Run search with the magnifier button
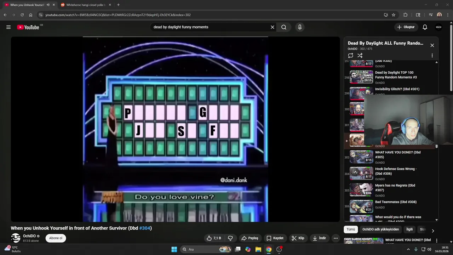 tap(284, 27)
